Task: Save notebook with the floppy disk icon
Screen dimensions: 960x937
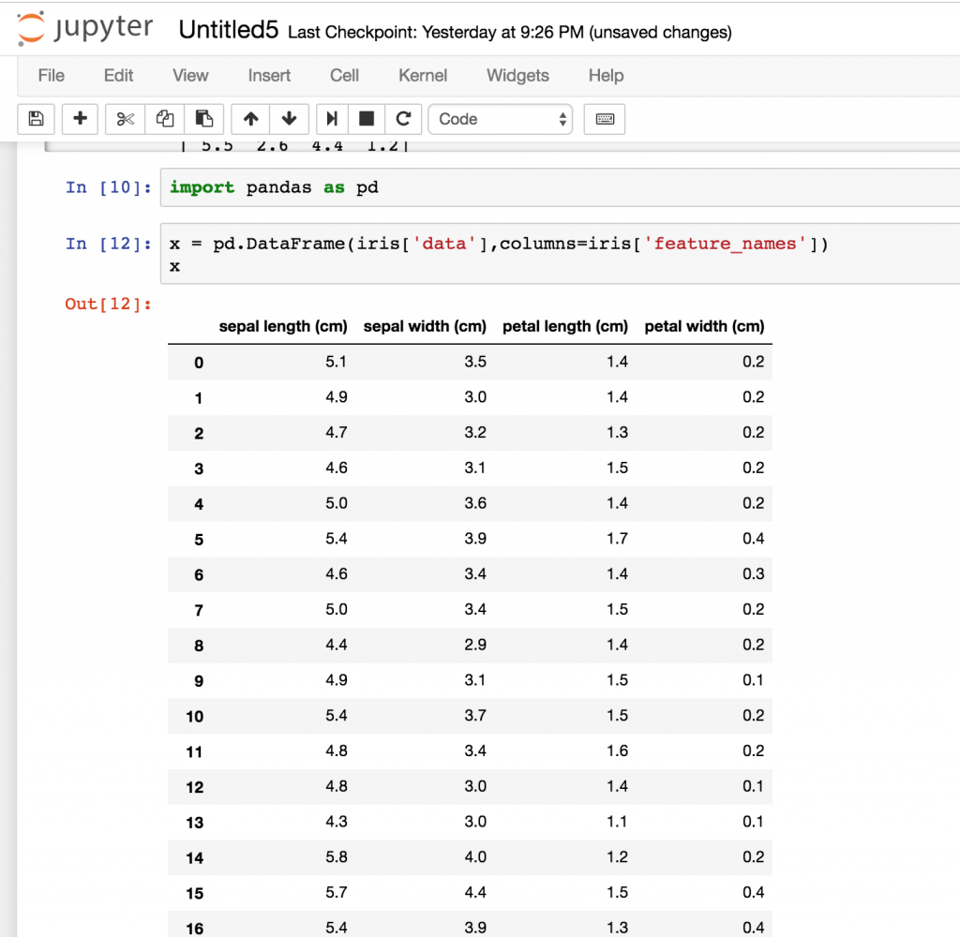Action: (x=37, y=119)
